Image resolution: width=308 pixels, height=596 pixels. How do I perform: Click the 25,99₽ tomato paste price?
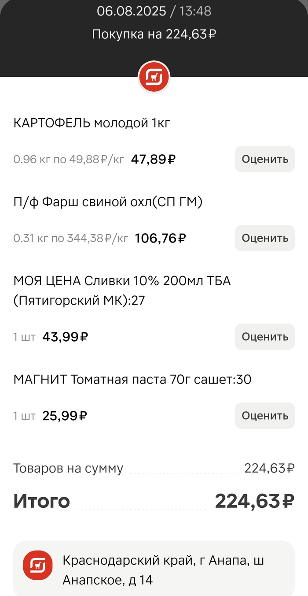click(65, 416)
